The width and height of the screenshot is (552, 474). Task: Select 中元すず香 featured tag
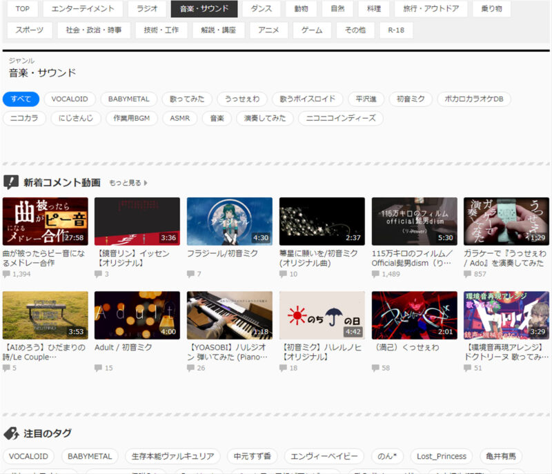coord(253,456)
